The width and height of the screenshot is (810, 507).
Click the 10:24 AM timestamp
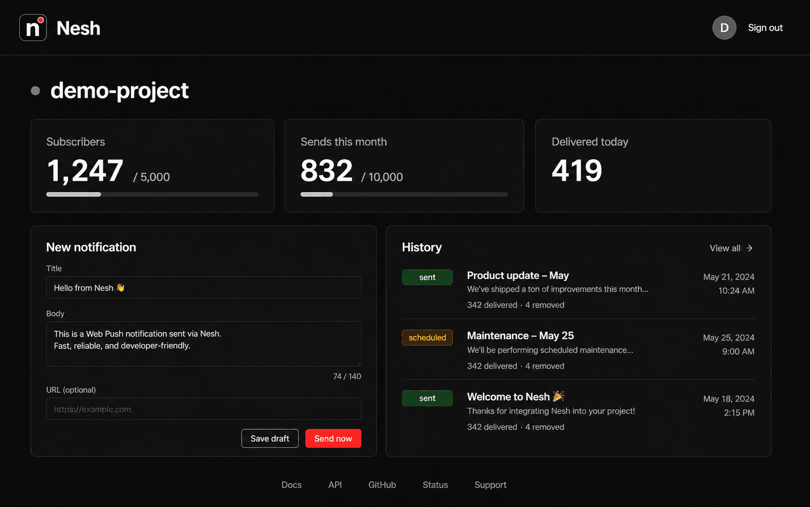click(x=736, y=290)
